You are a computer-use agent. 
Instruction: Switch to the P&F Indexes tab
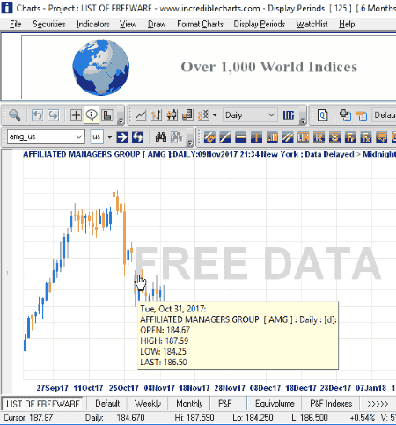click(331, 404)
